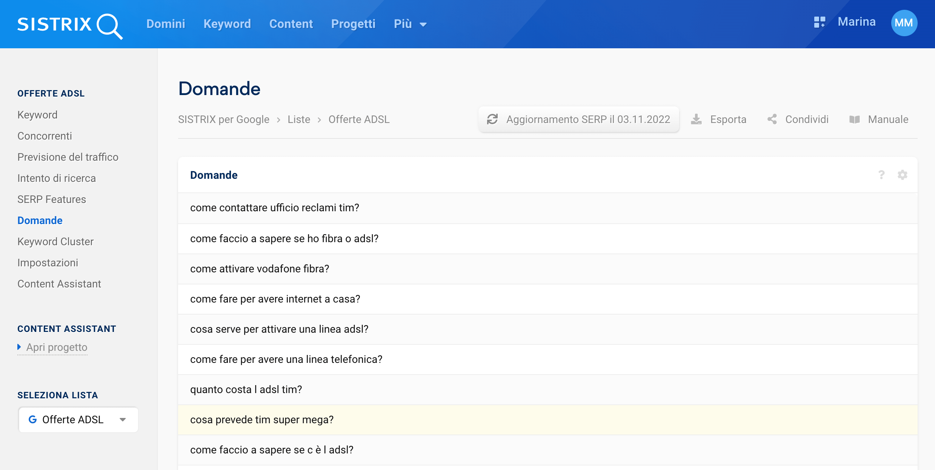Click Aggiornamento SERP il 03.11.2022 button
The image size is (935, 470).
click(x=579, y=119)
